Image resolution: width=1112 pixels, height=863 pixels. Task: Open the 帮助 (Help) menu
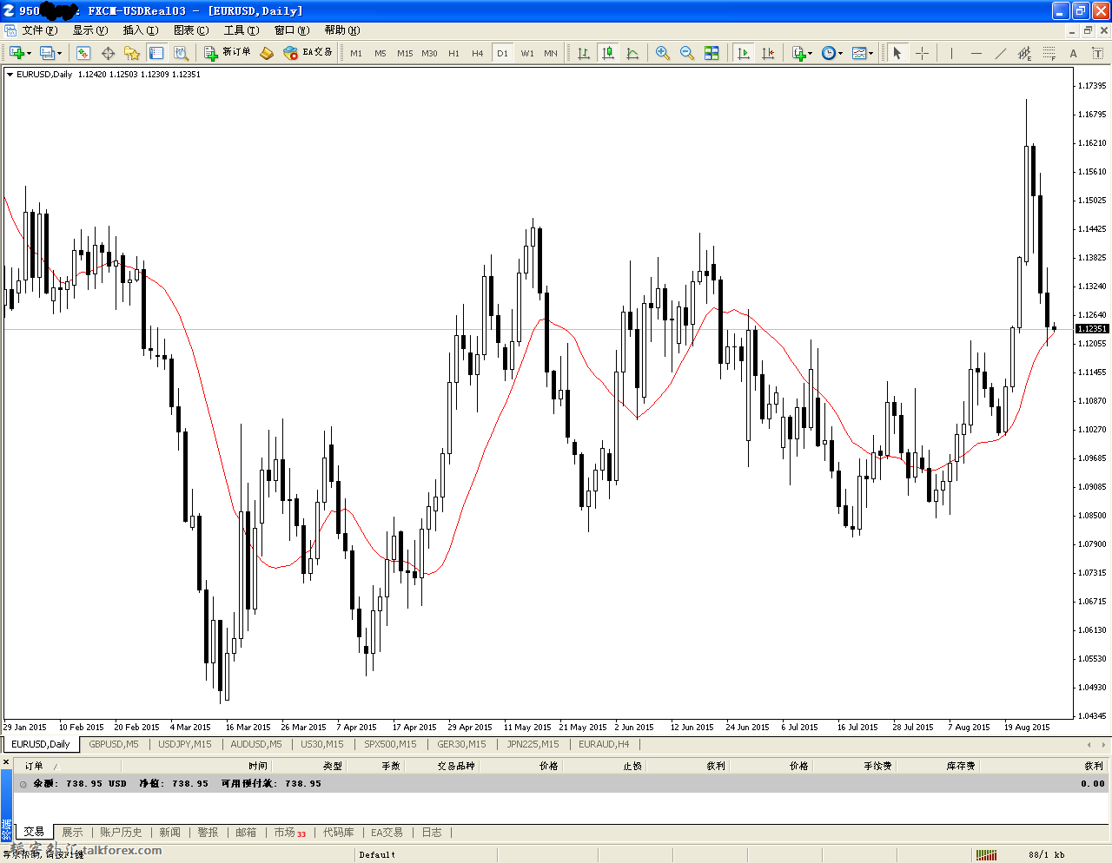point(342,30)
